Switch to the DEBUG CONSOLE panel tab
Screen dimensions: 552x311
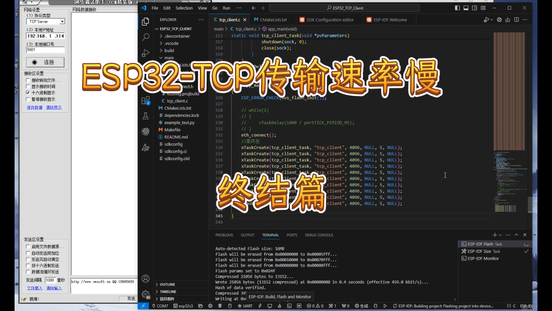click(319, 235)
